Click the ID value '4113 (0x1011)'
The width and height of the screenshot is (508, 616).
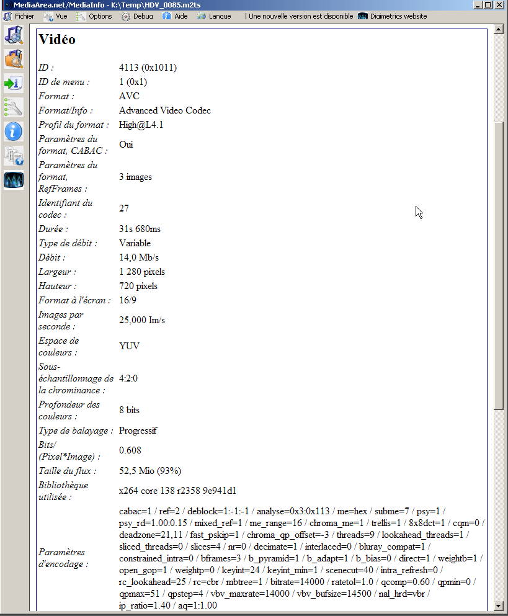(148, 68)
